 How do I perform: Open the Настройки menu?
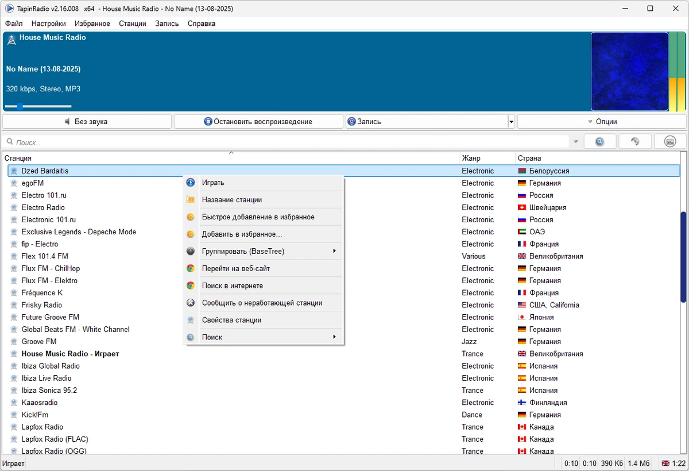tap(49, 24)
